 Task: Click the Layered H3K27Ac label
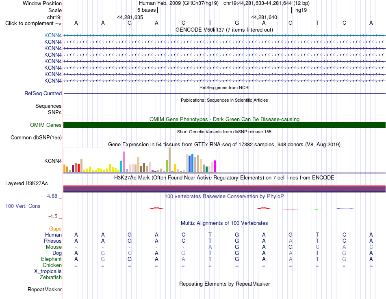(x=26, y=184)
